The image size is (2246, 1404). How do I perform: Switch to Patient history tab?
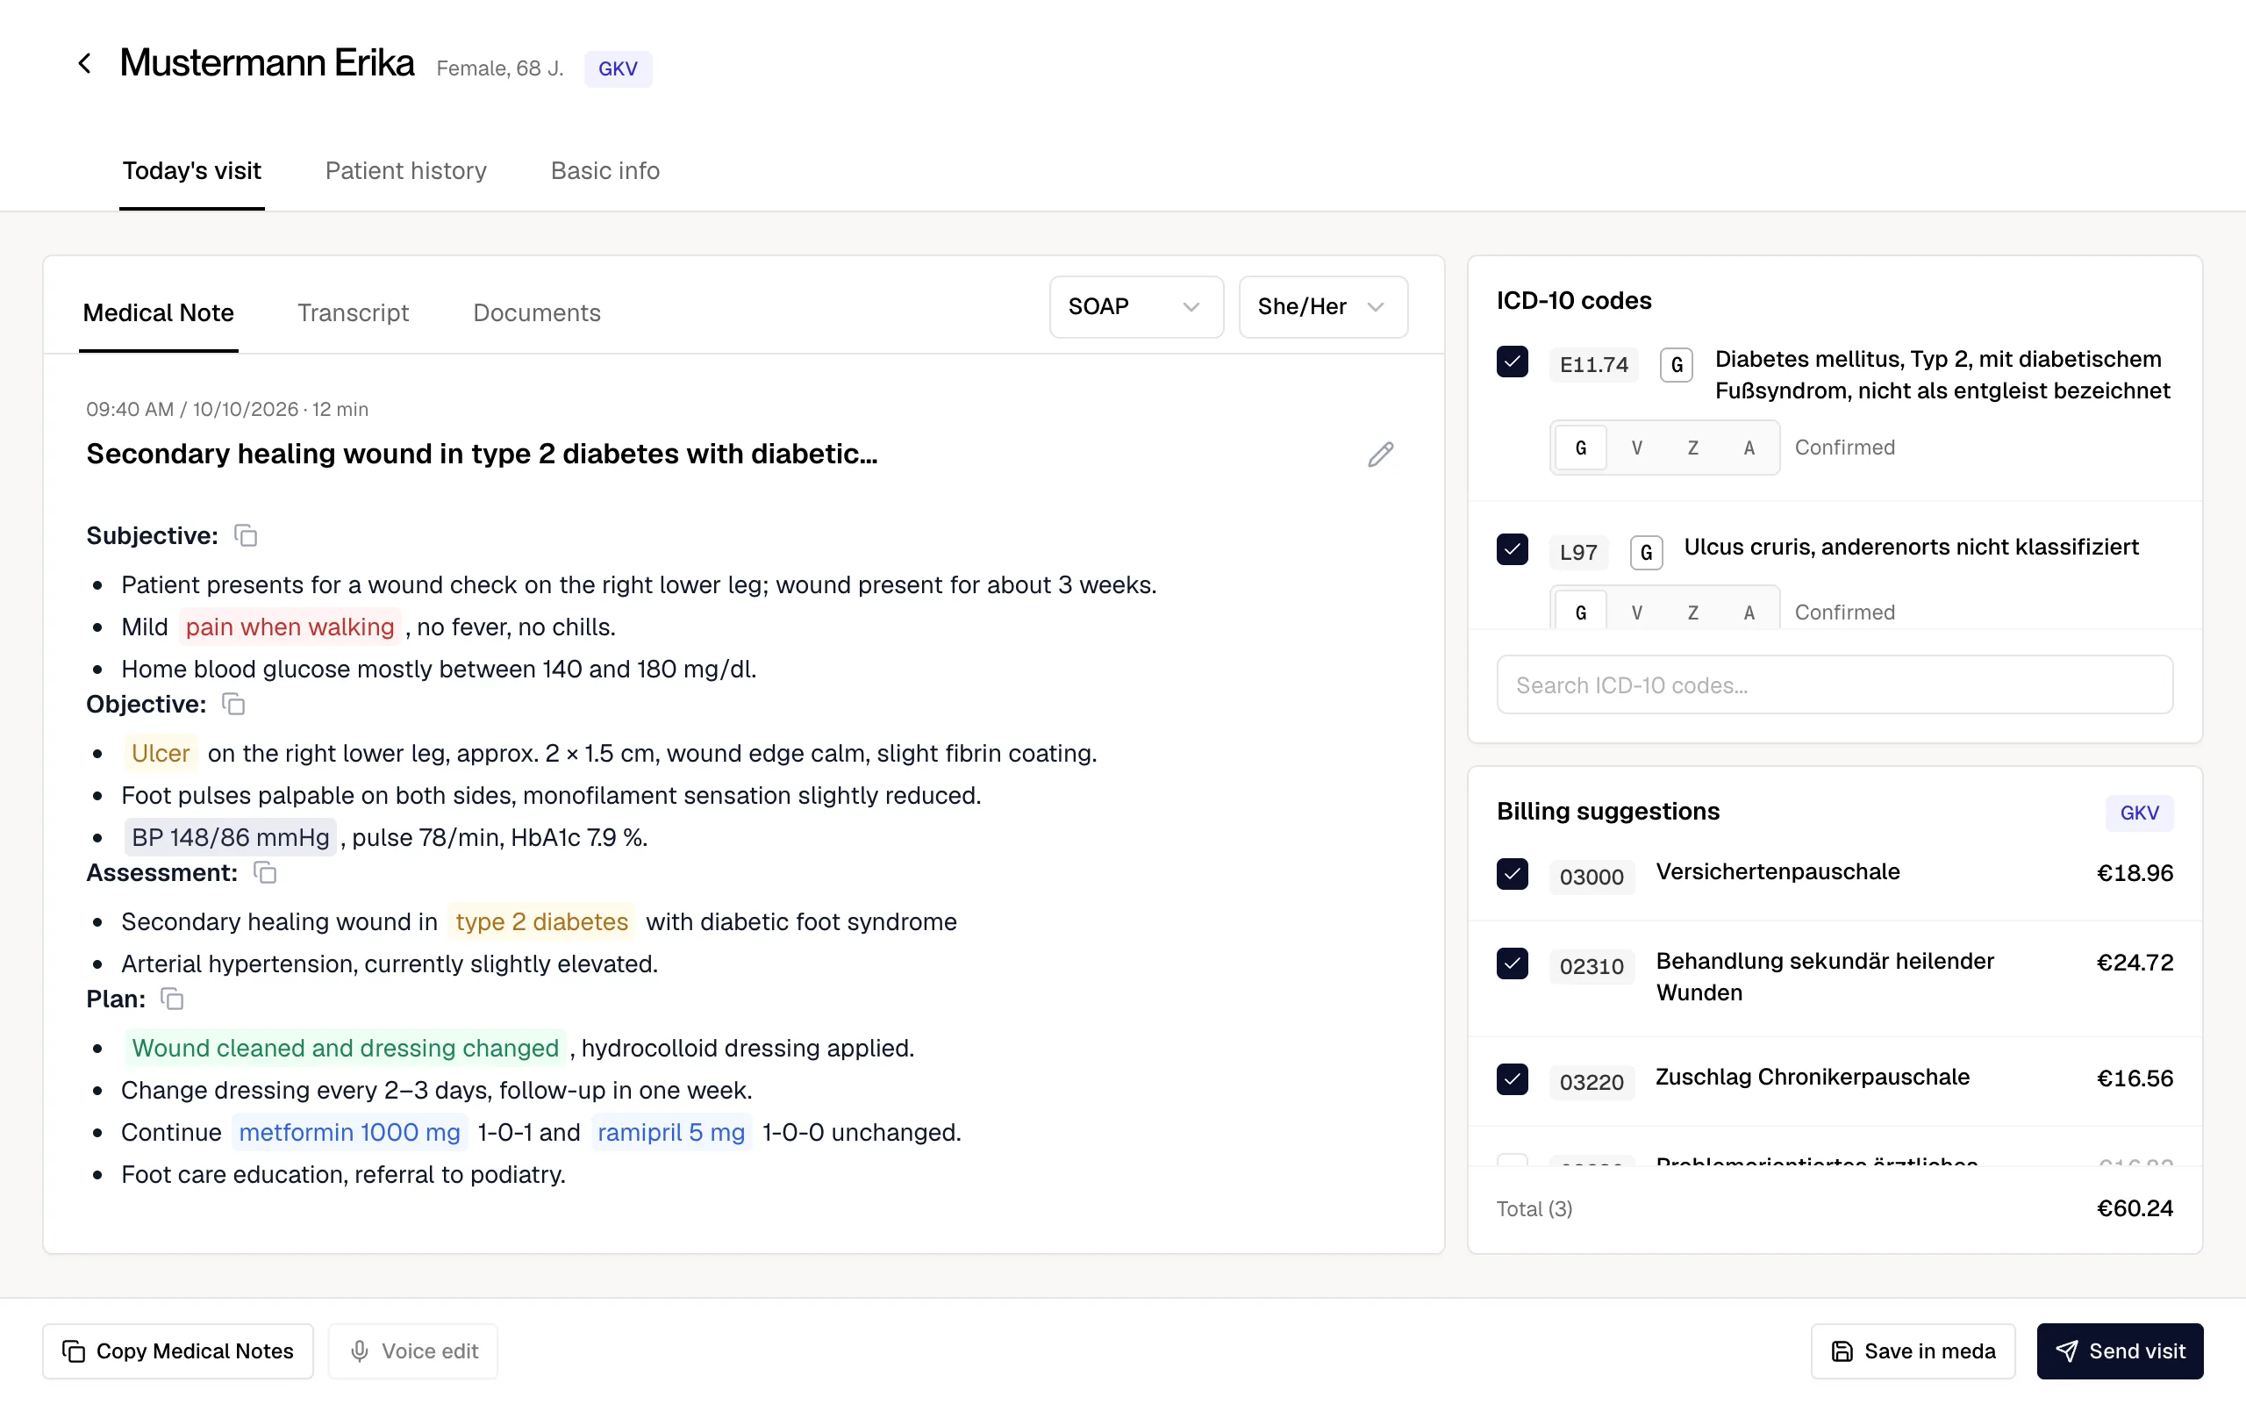[x=405, y=171]
